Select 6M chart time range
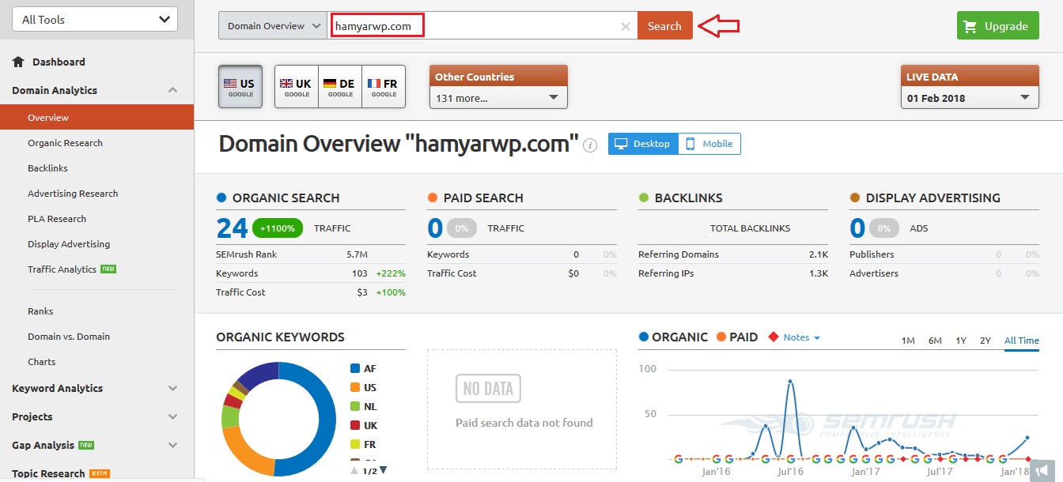Image resolution: width=1063 pixels, height=482 pixels. click(x=935, y=341)
